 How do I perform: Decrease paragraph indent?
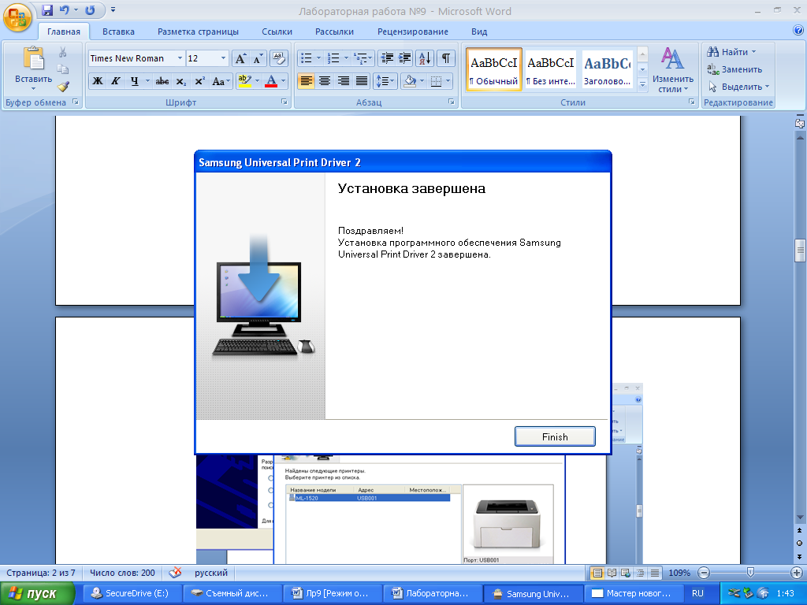[387, 58]
